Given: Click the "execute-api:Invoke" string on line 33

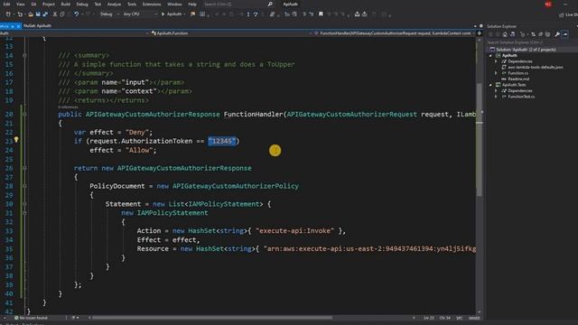Looking at the screenshot, I should coord(294,231).
